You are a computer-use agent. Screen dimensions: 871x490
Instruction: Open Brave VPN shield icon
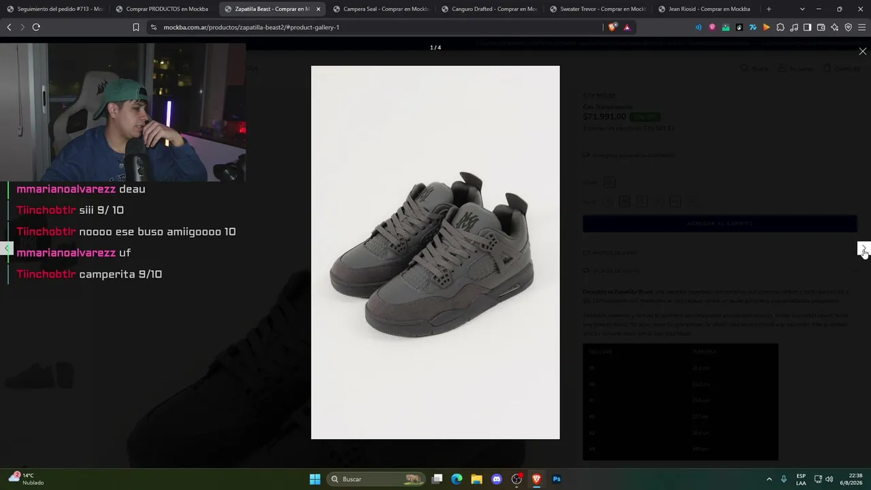tap(848, 27)
